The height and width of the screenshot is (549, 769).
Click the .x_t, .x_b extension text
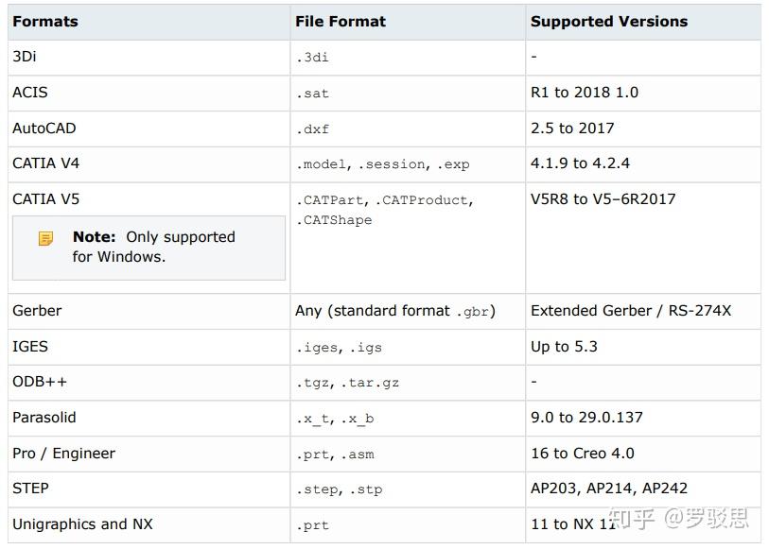(x=335, y=419)
